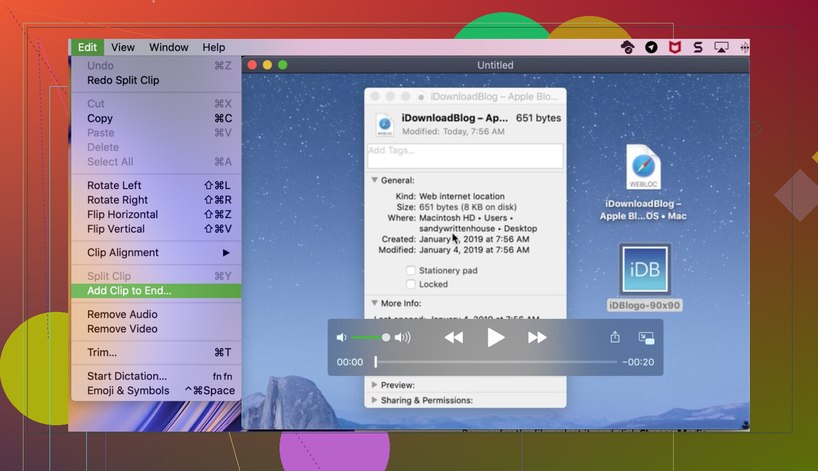Toggle picture-in-picture icon
Image resolution: width=818 pixels, height=471 pixels.
pos(646,337)
